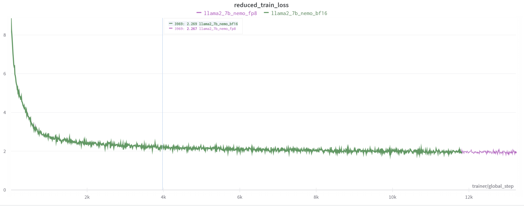Screen dimensions: 524x206
Task: Click the purple fp8 curve tail past 12k
Action: pyautogui.click(x=486, y=152)
